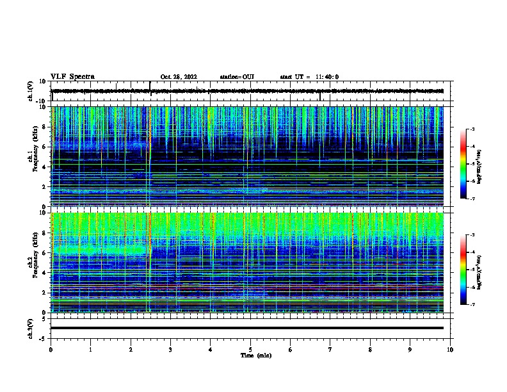Click time-axis tick label "3"
This screenshot has height=392, width=507.
[170, 350]
